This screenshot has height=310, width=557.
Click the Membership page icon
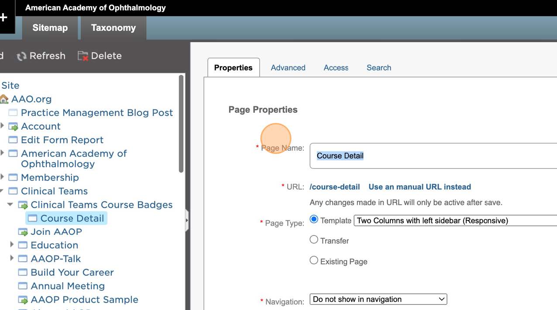tap(13, 178)
